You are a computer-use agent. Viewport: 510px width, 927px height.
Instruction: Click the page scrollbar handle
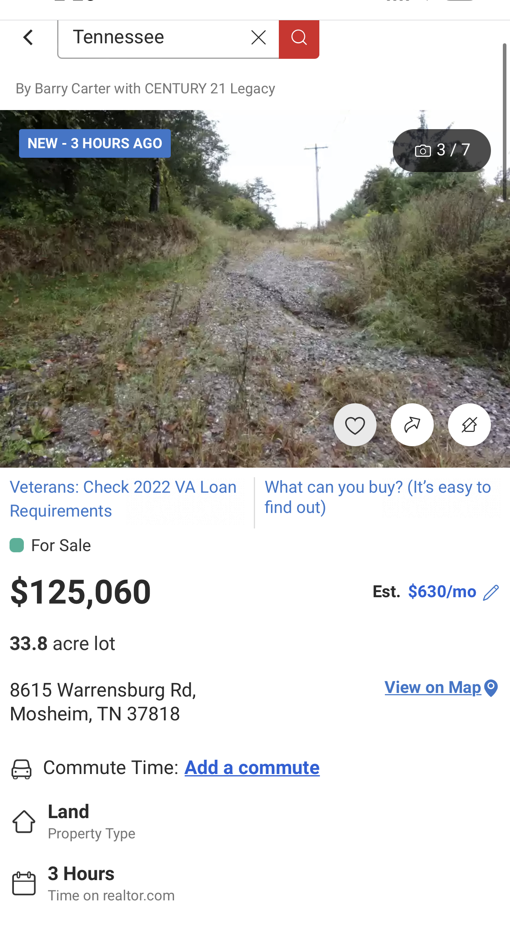[504, 119]
